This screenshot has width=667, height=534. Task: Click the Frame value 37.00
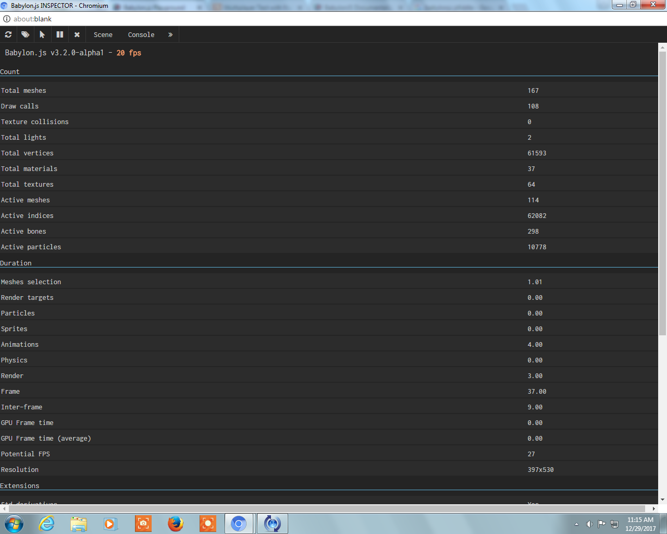(x=537, y=392)
